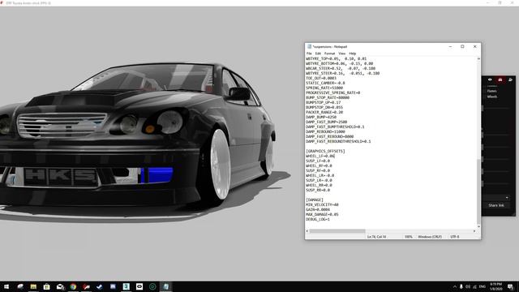Click the horizontal scrollbar left arrow in Notepad

[x=307, y=231]
